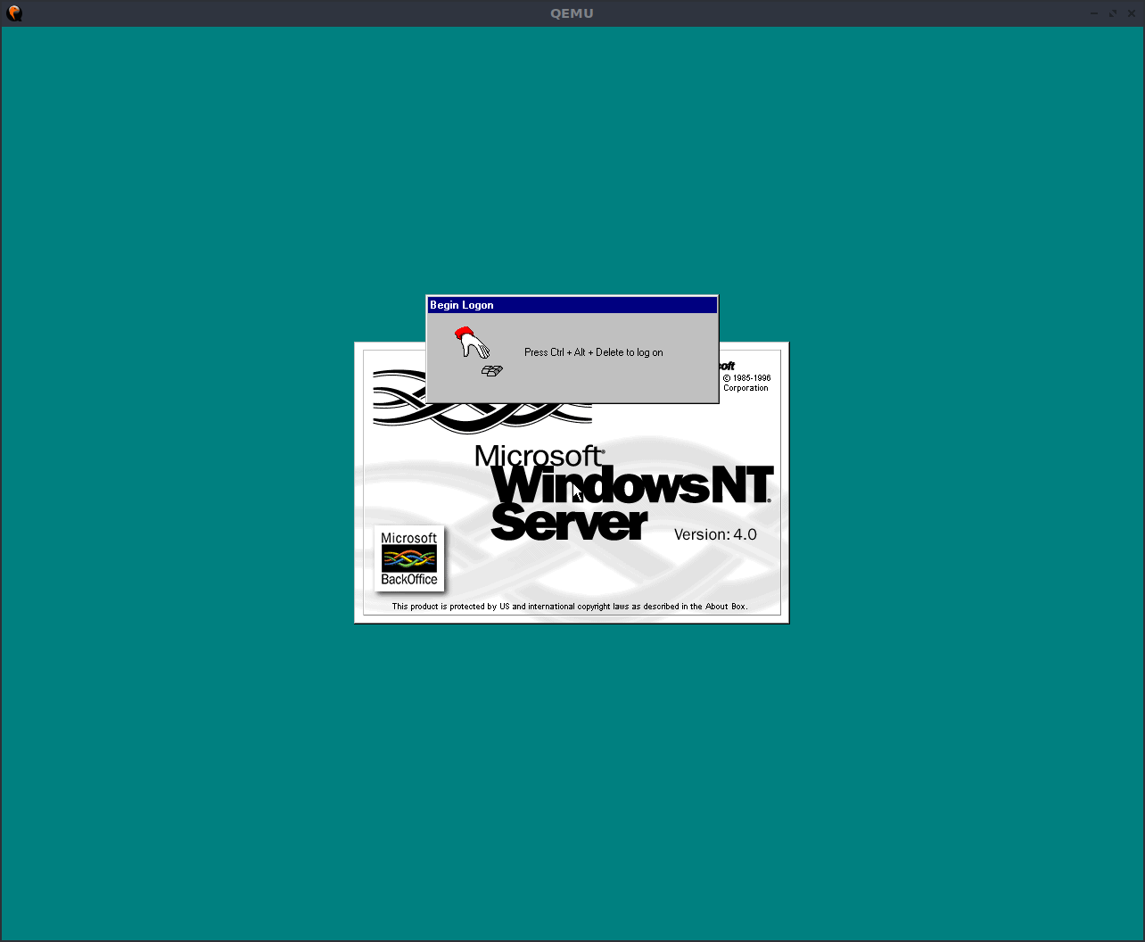
Task: Click the "Version: 4.0" text
Action: tap(715, 534)
